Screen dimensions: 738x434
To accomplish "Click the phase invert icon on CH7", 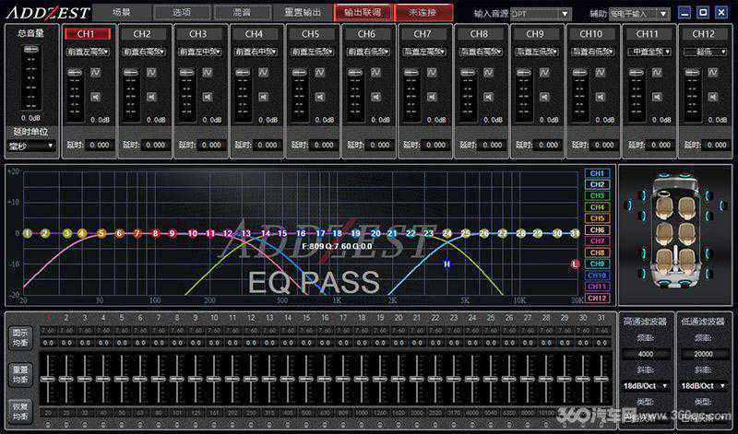I will (x=433, y=71).
